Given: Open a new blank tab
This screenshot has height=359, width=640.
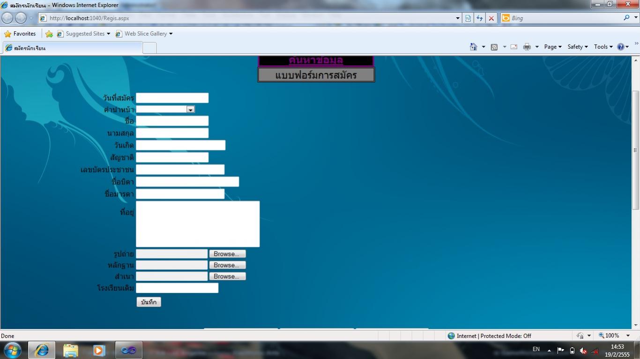Looking at the screenshot, I should pos(149,48).
